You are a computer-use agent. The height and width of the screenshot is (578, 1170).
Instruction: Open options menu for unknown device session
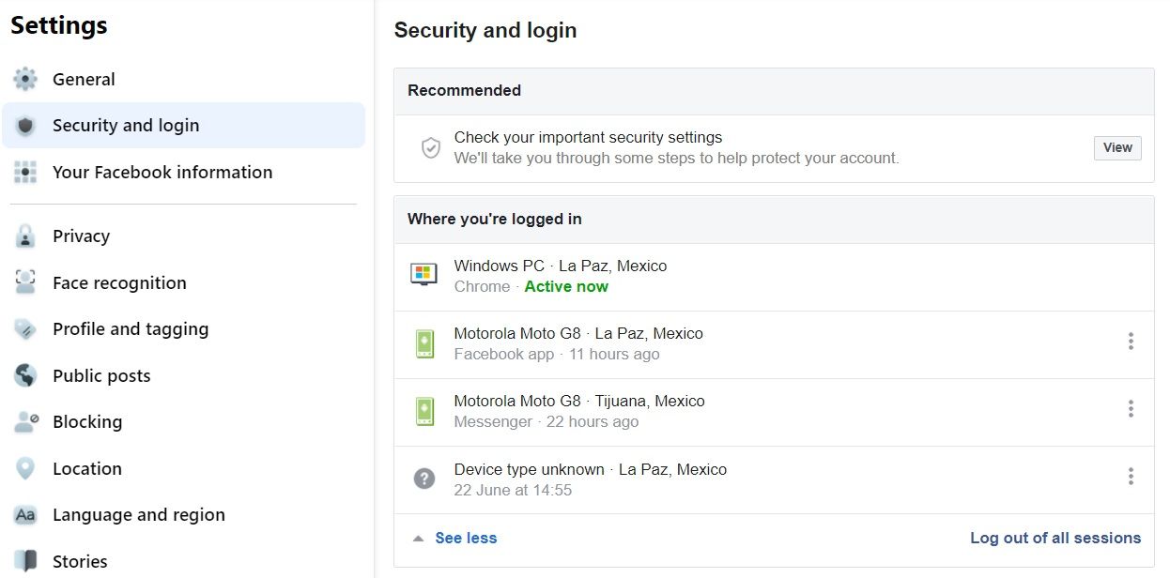click(1131, 477)
